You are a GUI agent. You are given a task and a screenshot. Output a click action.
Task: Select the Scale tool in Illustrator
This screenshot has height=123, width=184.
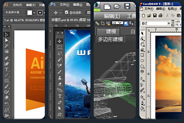click(x=6, y=110)
